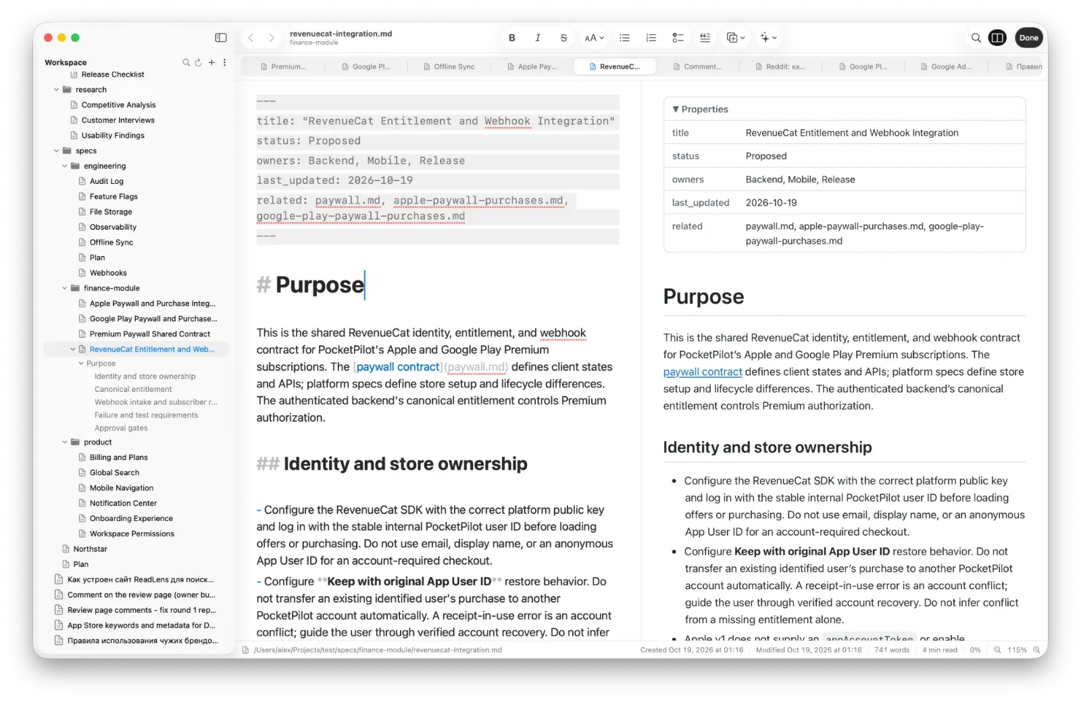Toggle the sidebar panel visibility
Viewport: 1081px width, 702px height.
[x=221, y=38]
